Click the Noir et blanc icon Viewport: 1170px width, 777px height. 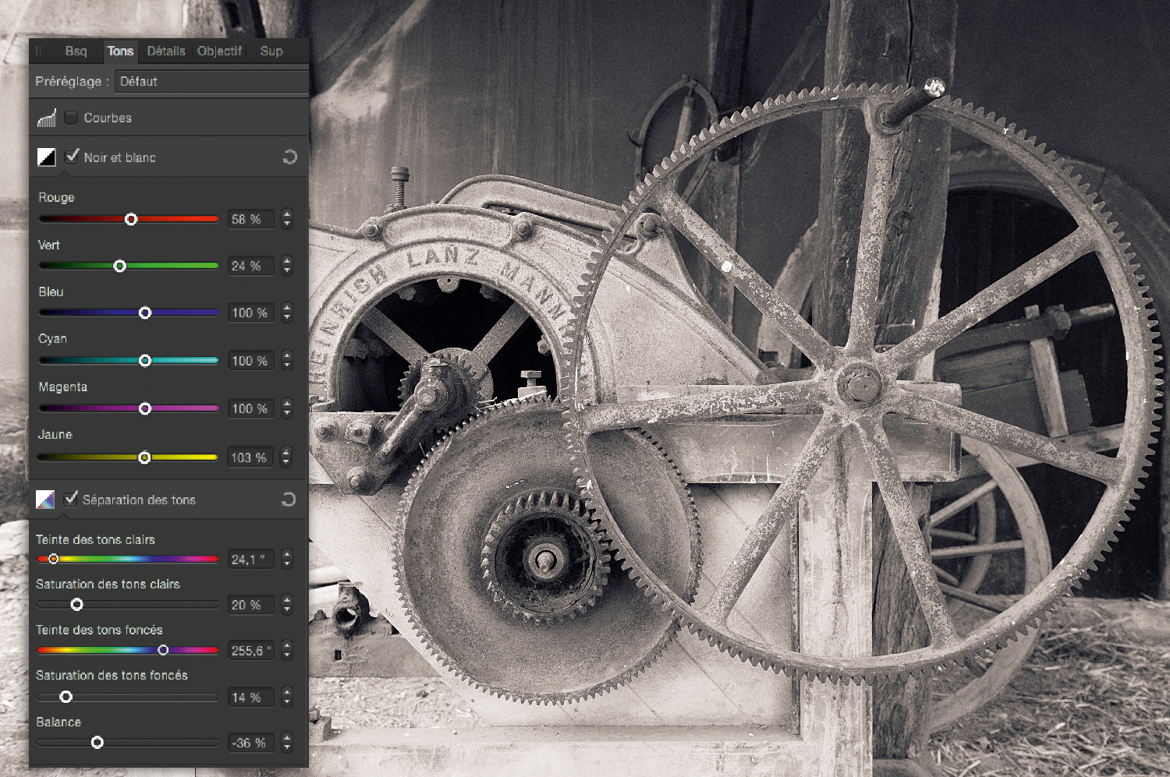47,157
